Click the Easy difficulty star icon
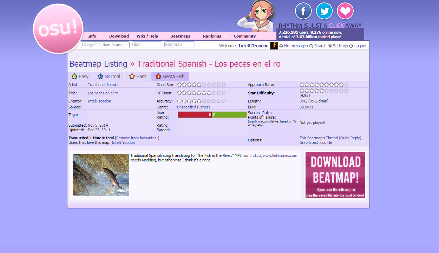The width and height of the screenshot is (439, 253). 74,76
